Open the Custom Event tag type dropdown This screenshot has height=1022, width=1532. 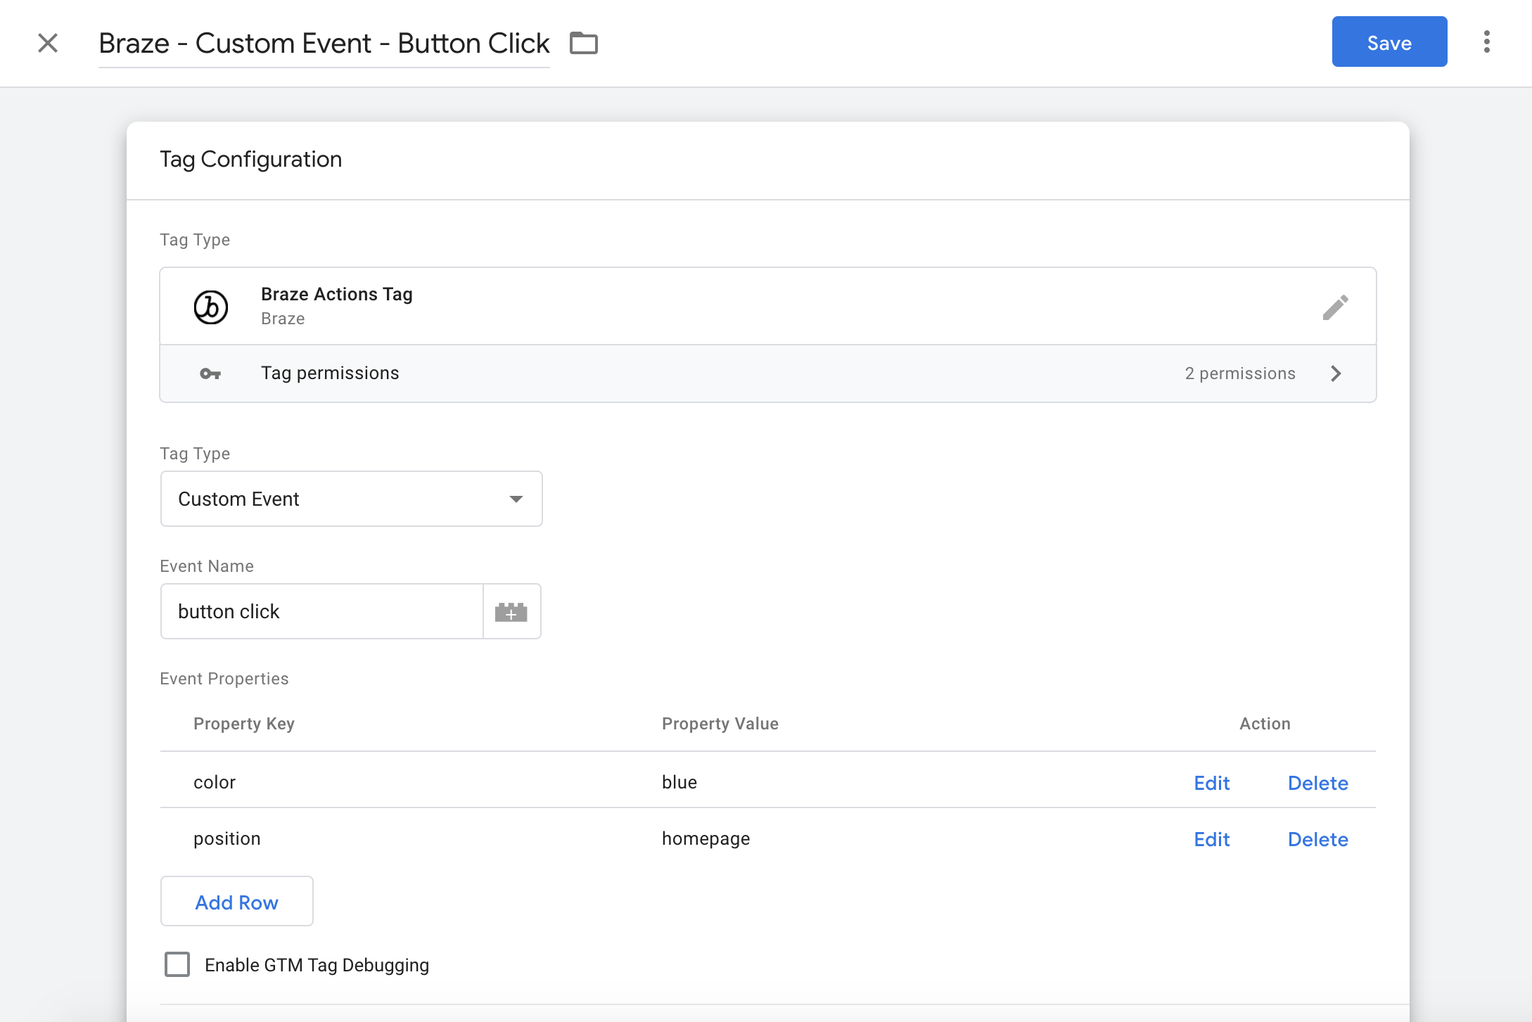click(x=352, y=499)
